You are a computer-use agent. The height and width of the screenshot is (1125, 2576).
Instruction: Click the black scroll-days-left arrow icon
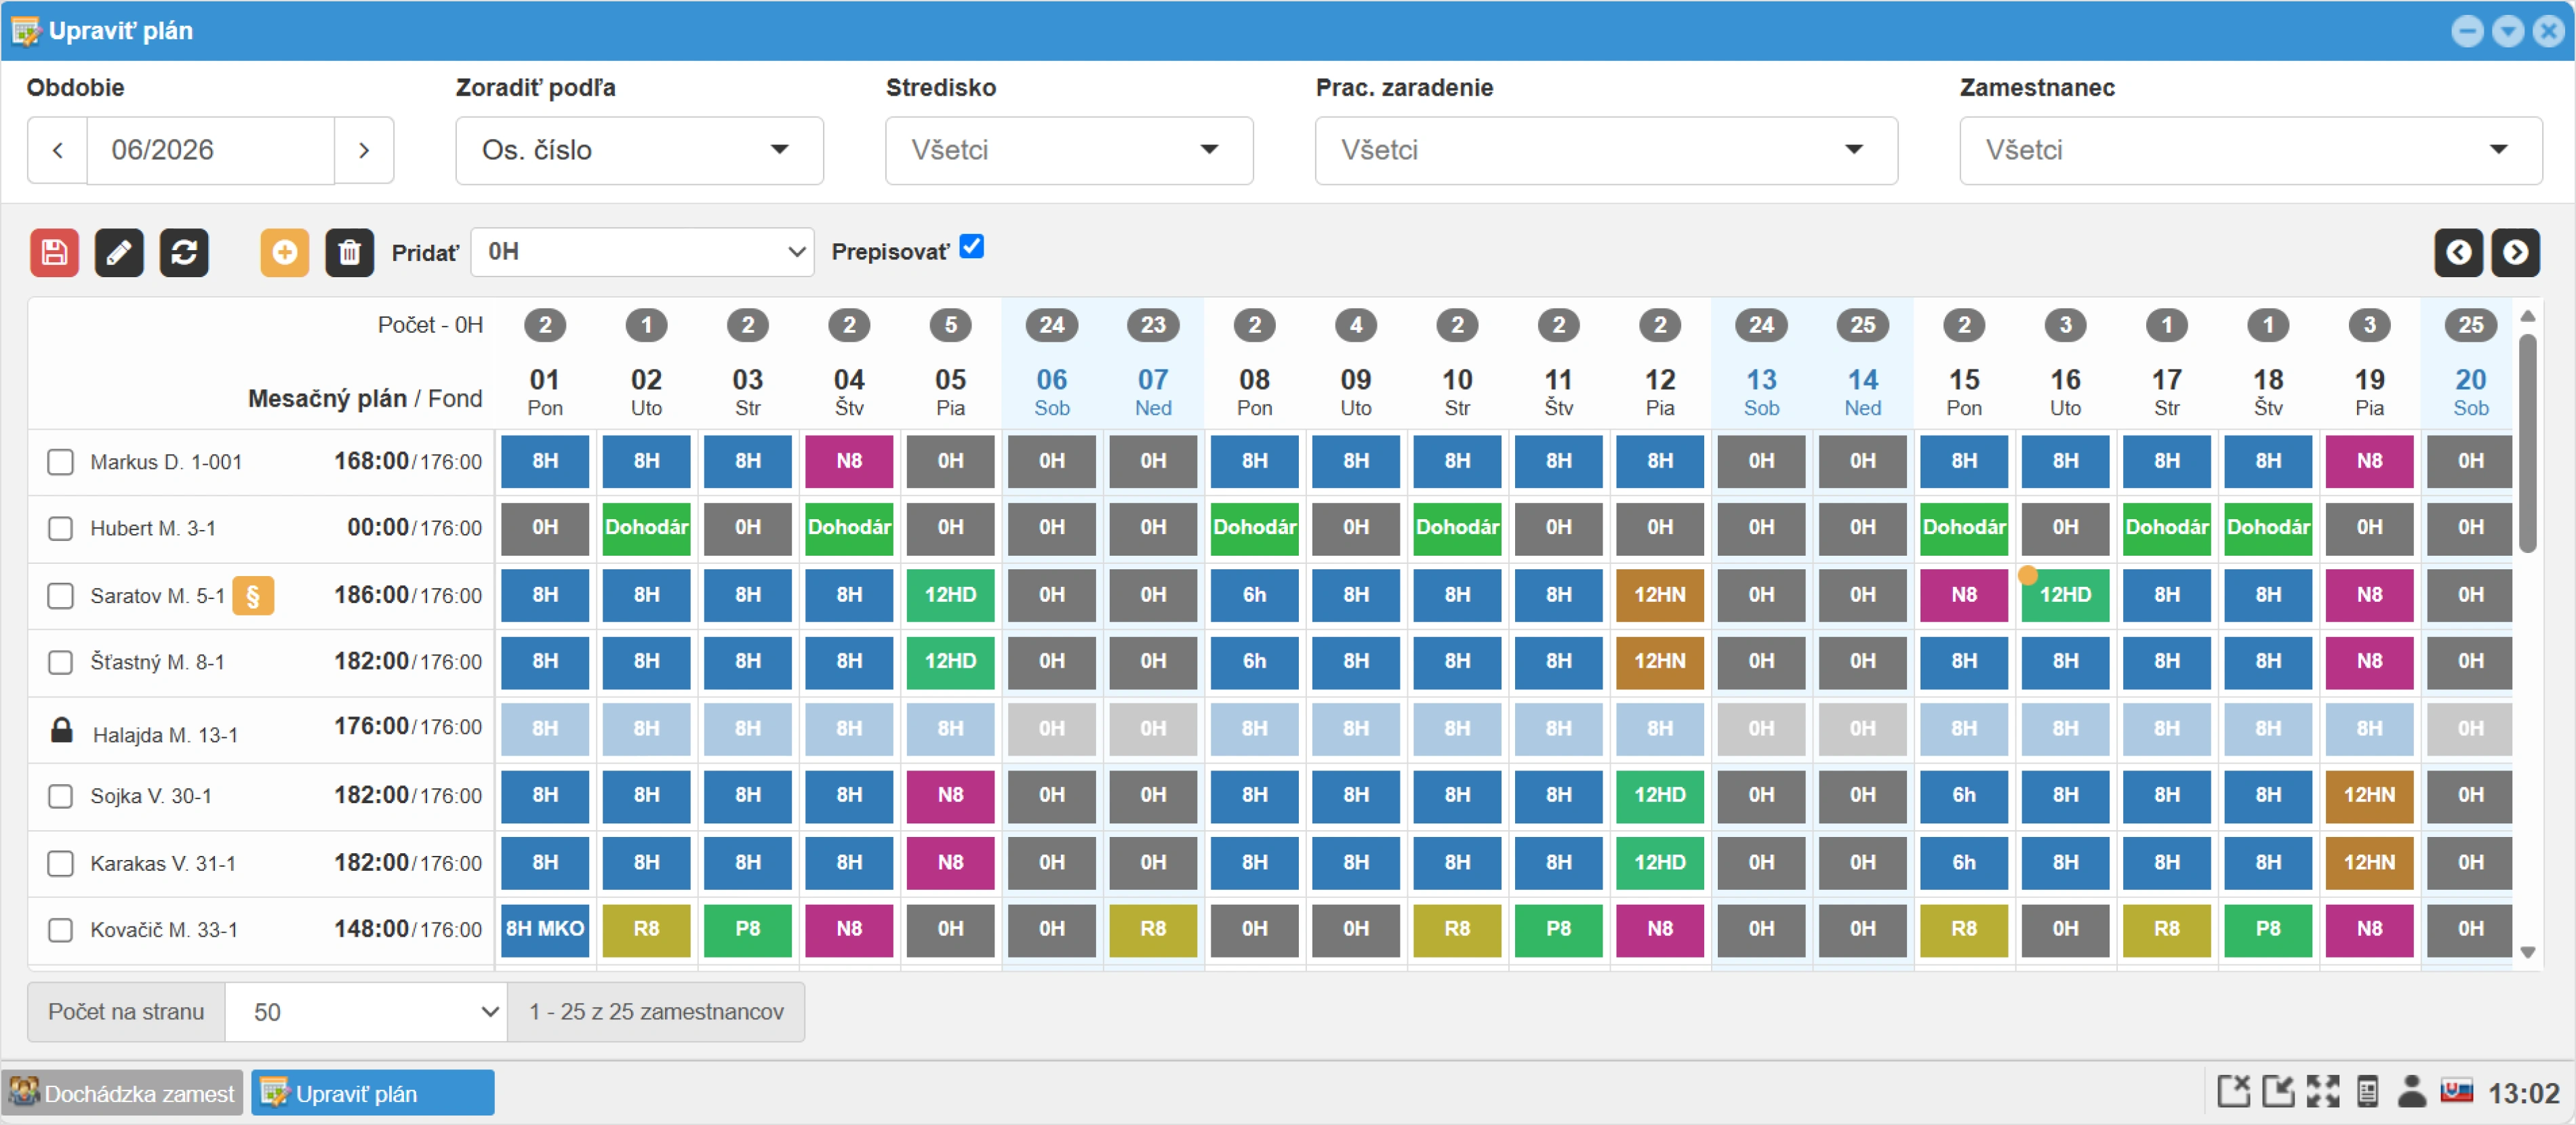click(x=2459, y=252)
